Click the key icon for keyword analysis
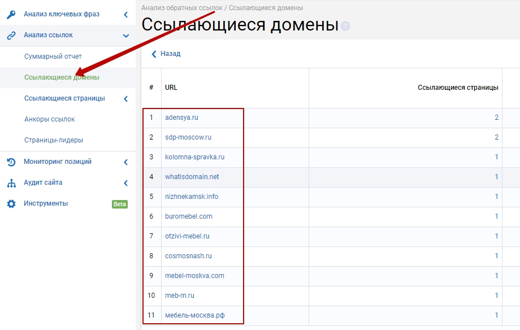The height and width of the screenshot is (330, 520). pos(11,15)
